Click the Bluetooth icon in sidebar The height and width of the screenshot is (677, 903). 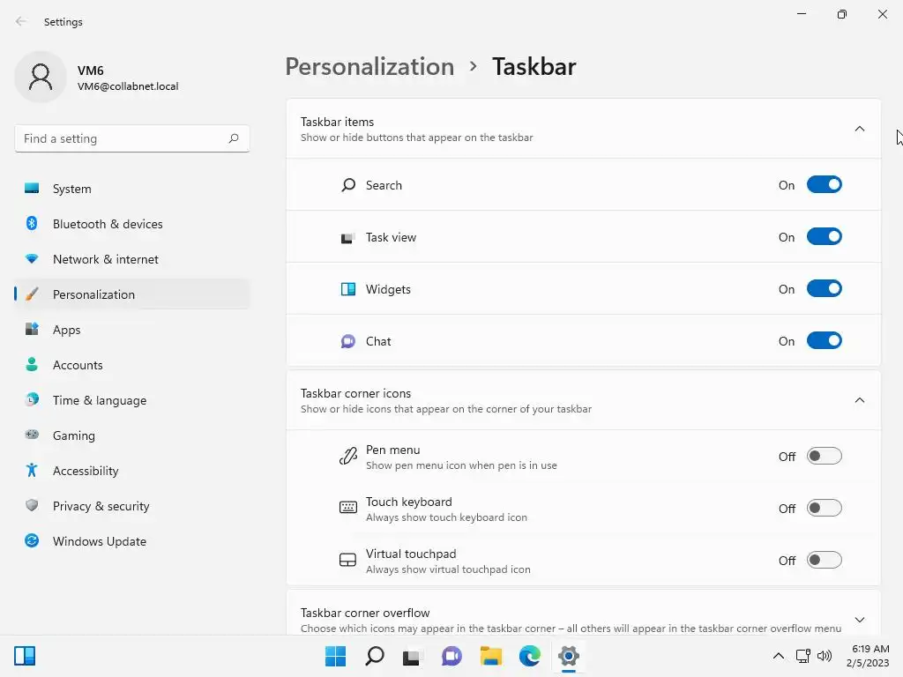32,223
